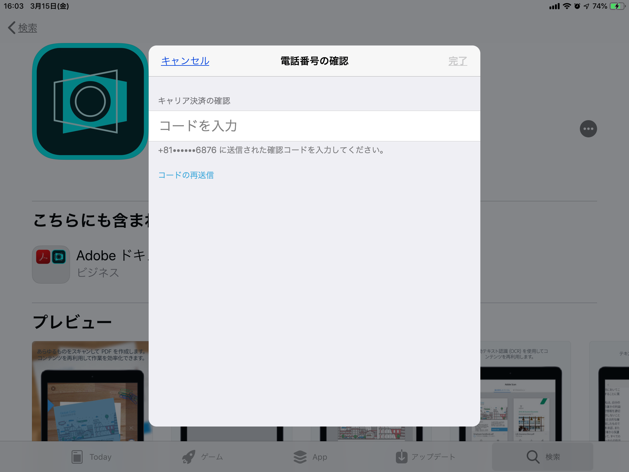Open the OCR text recognition preview thumbnail
Viewport: 629px width, 472px height.
point(525,391)
